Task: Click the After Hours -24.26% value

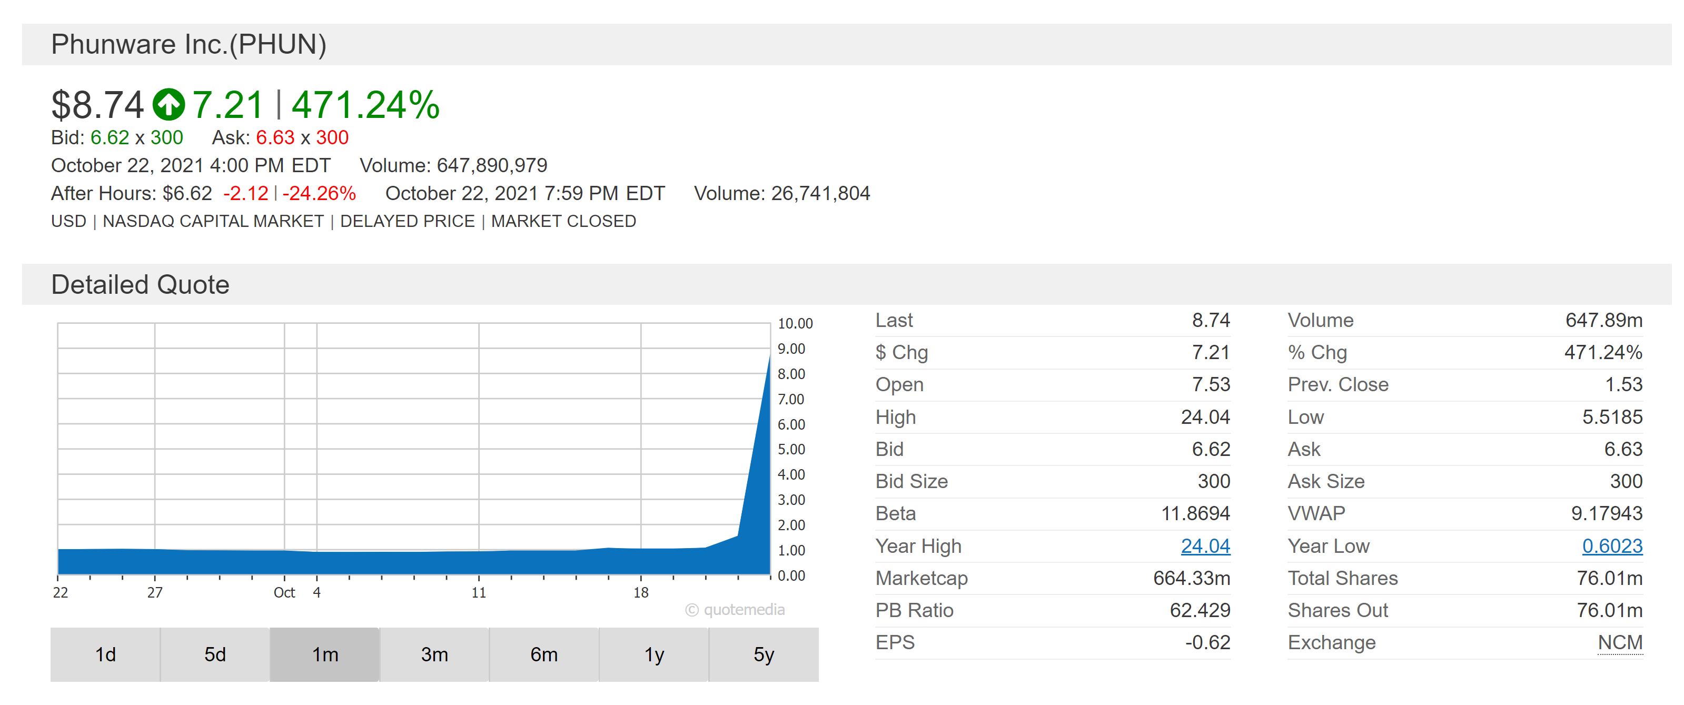Action: tap(319, 193)
